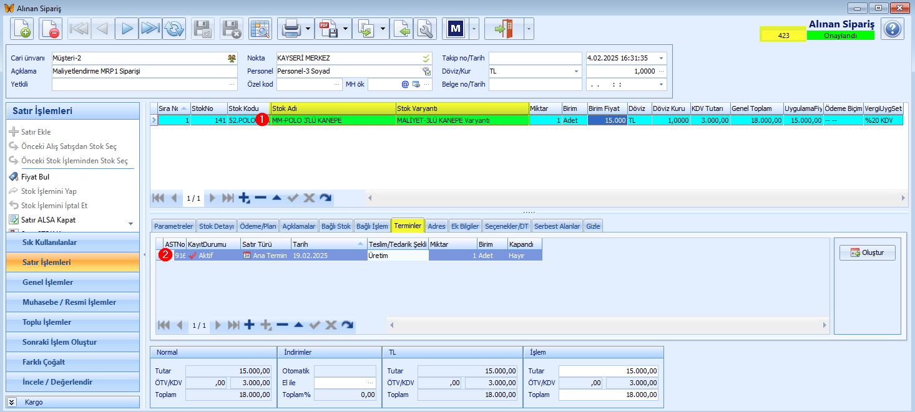Screen dimensions: 915x412
Task: Open Toplu İşlemler sidebar section
Action: (72, 322)
